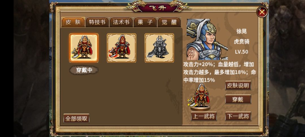Screen dimensions: 305x137
Task: Switch to the 果子 tab
Action: (x=145, y=22)
